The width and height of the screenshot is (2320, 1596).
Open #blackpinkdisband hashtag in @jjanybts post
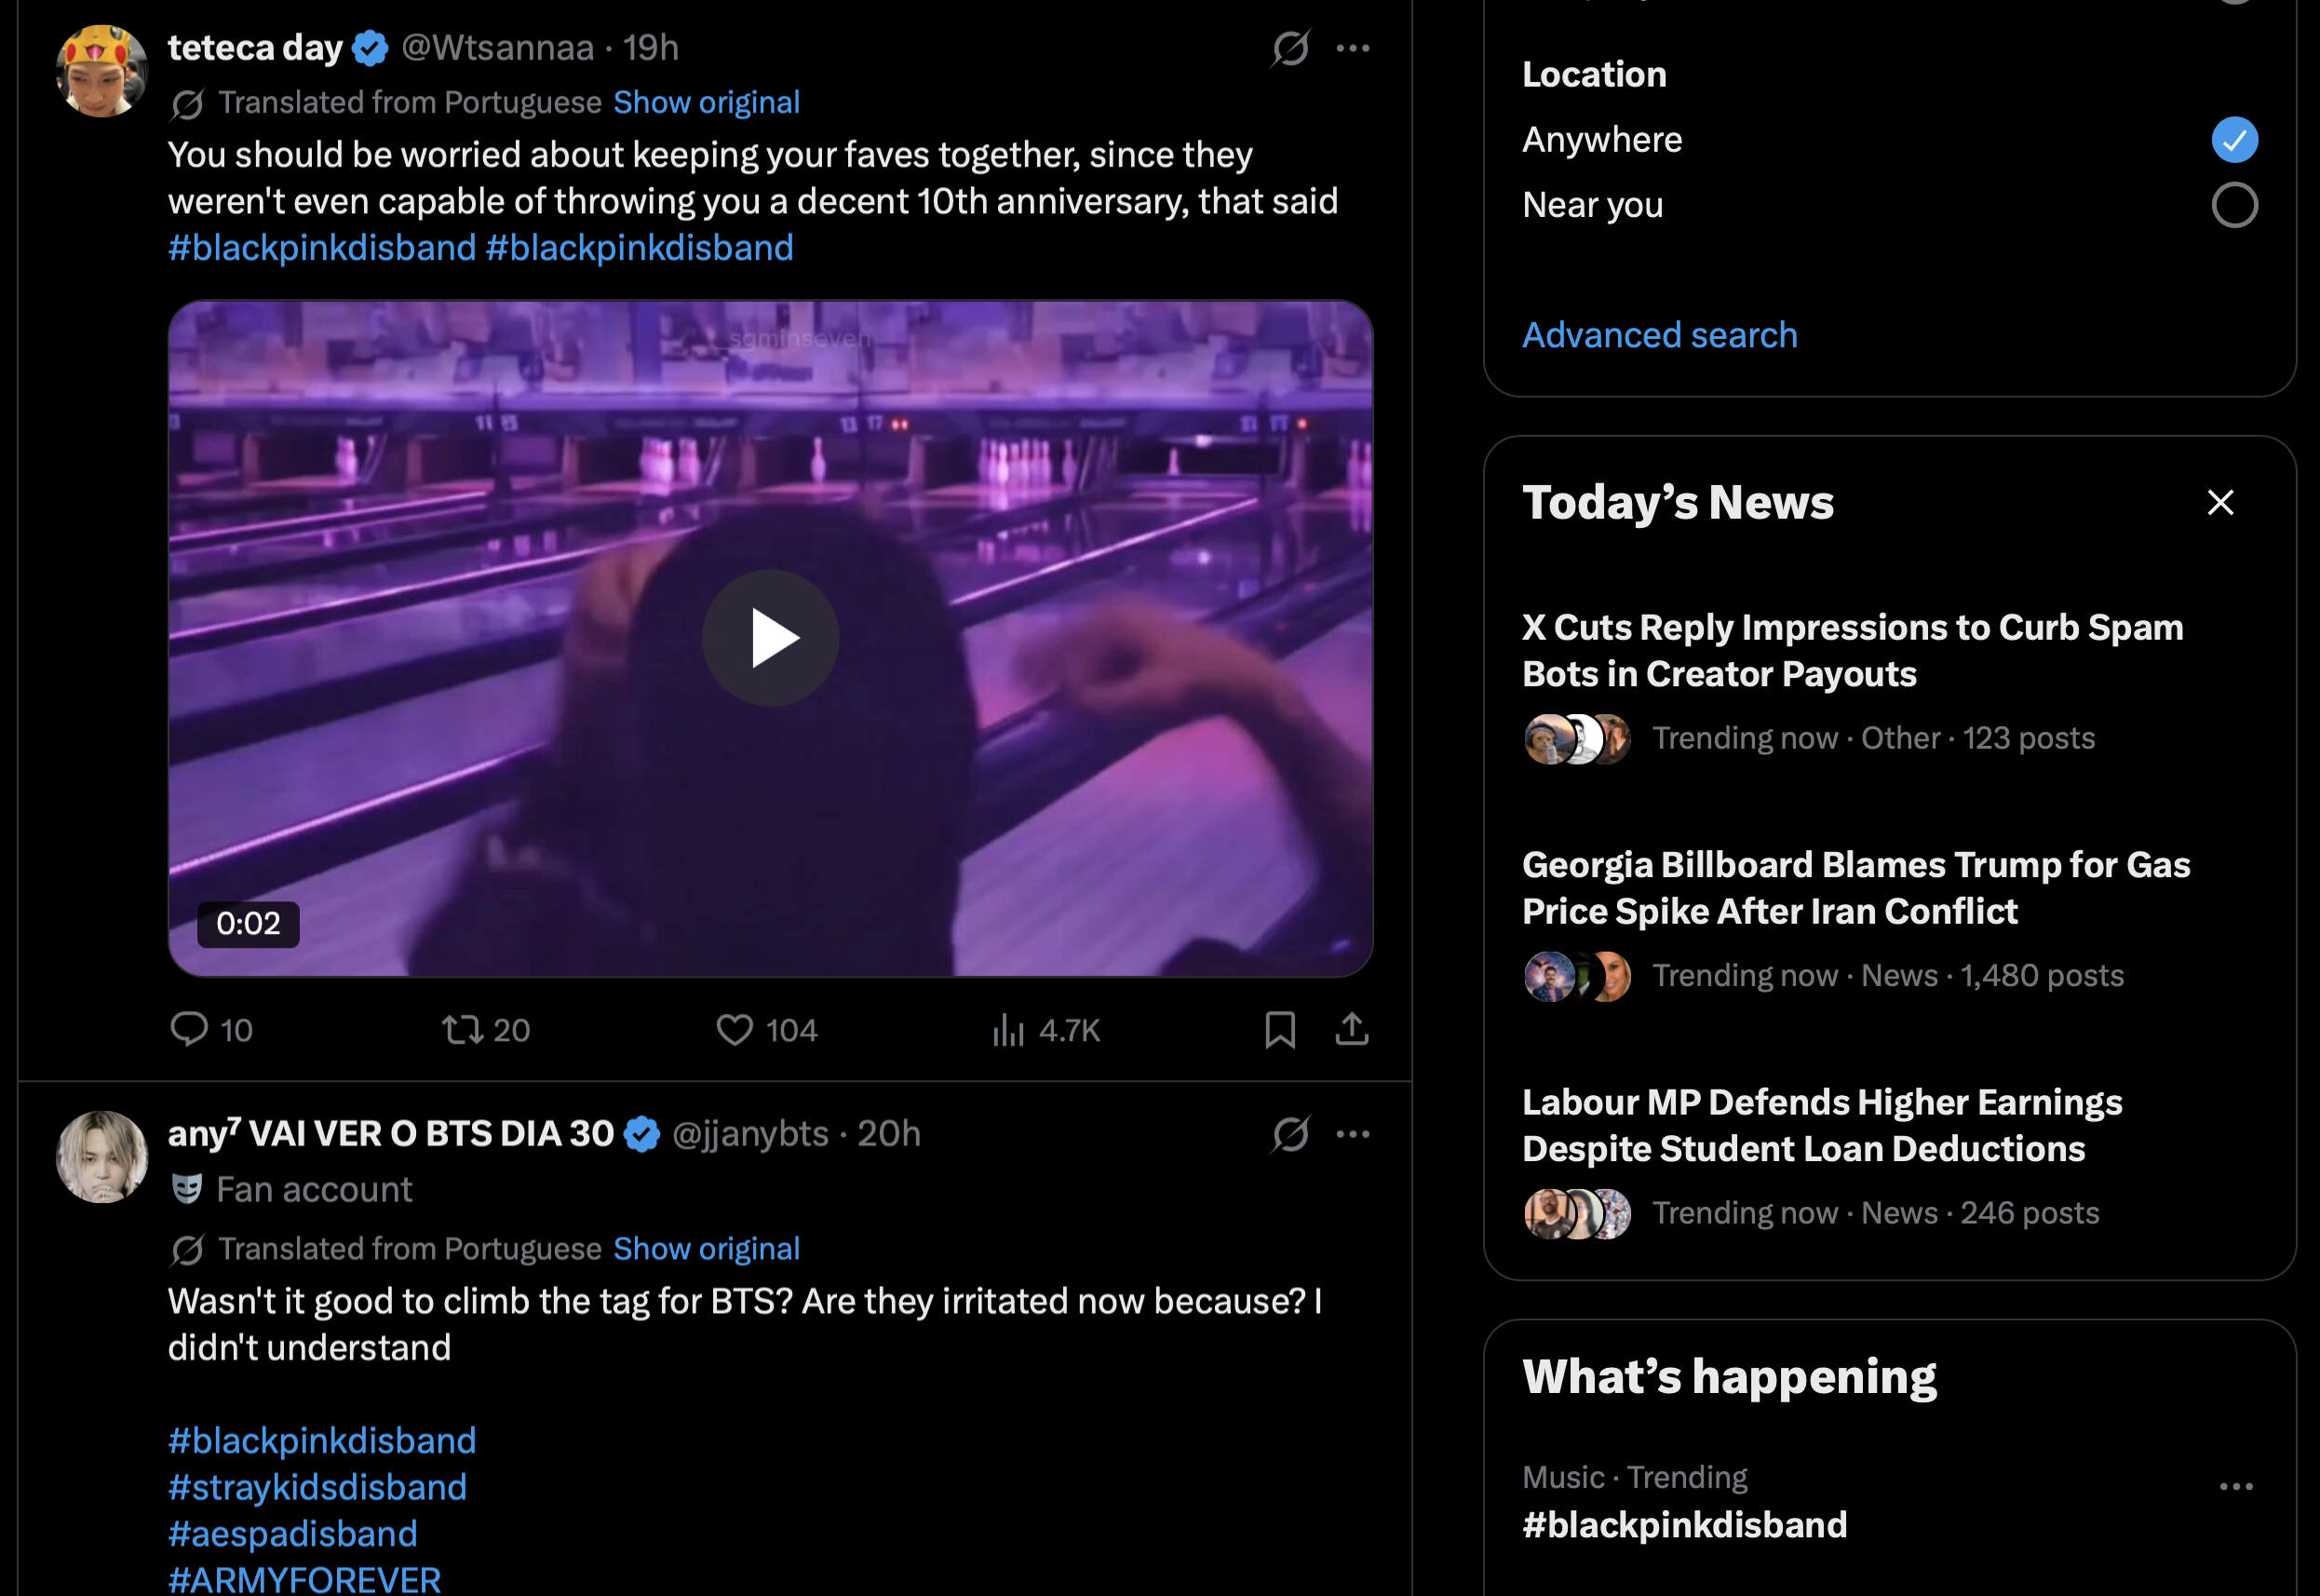[x=322, y=1440]
